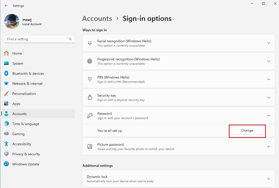Click the Change password button
This screenshot has height=188, width=279.
(x=247, y=130)
